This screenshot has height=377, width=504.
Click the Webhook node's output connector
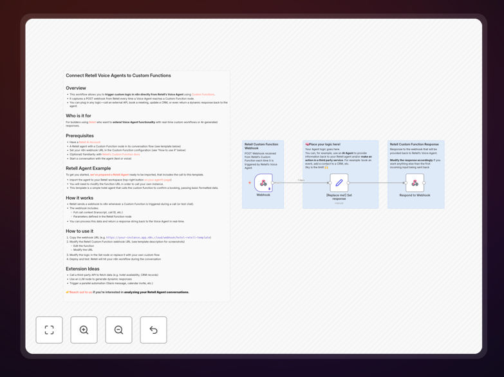[x=272, y=183]
